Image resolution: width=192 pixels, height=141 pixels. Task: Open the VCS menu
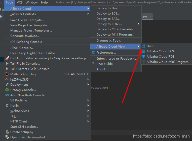tap(20, 3)
